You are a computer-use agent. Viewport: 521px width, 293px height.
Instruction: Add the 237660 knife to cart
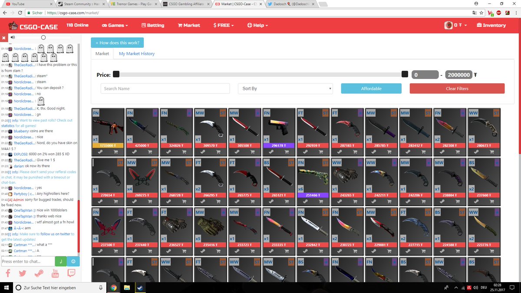pyautogui.click(x=493, y=201)
